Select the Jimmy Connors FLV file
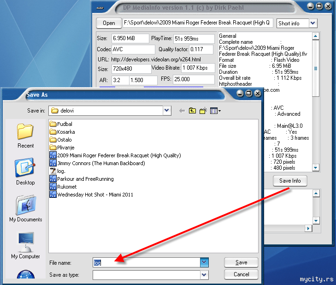 (97, 163)
